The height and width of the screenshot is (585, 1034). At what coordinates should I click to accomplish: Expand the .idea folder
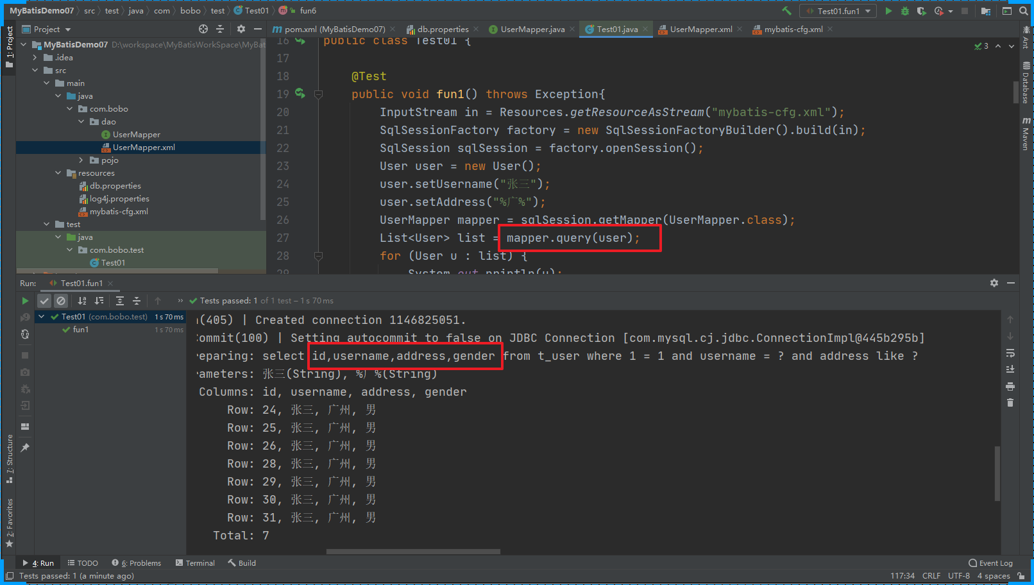35,58
